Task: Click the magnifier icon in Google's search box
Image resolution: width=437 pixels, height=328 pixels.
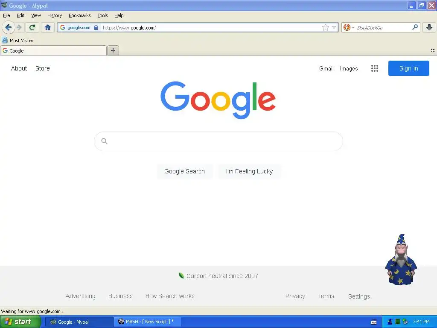Action: pos(104,141)
